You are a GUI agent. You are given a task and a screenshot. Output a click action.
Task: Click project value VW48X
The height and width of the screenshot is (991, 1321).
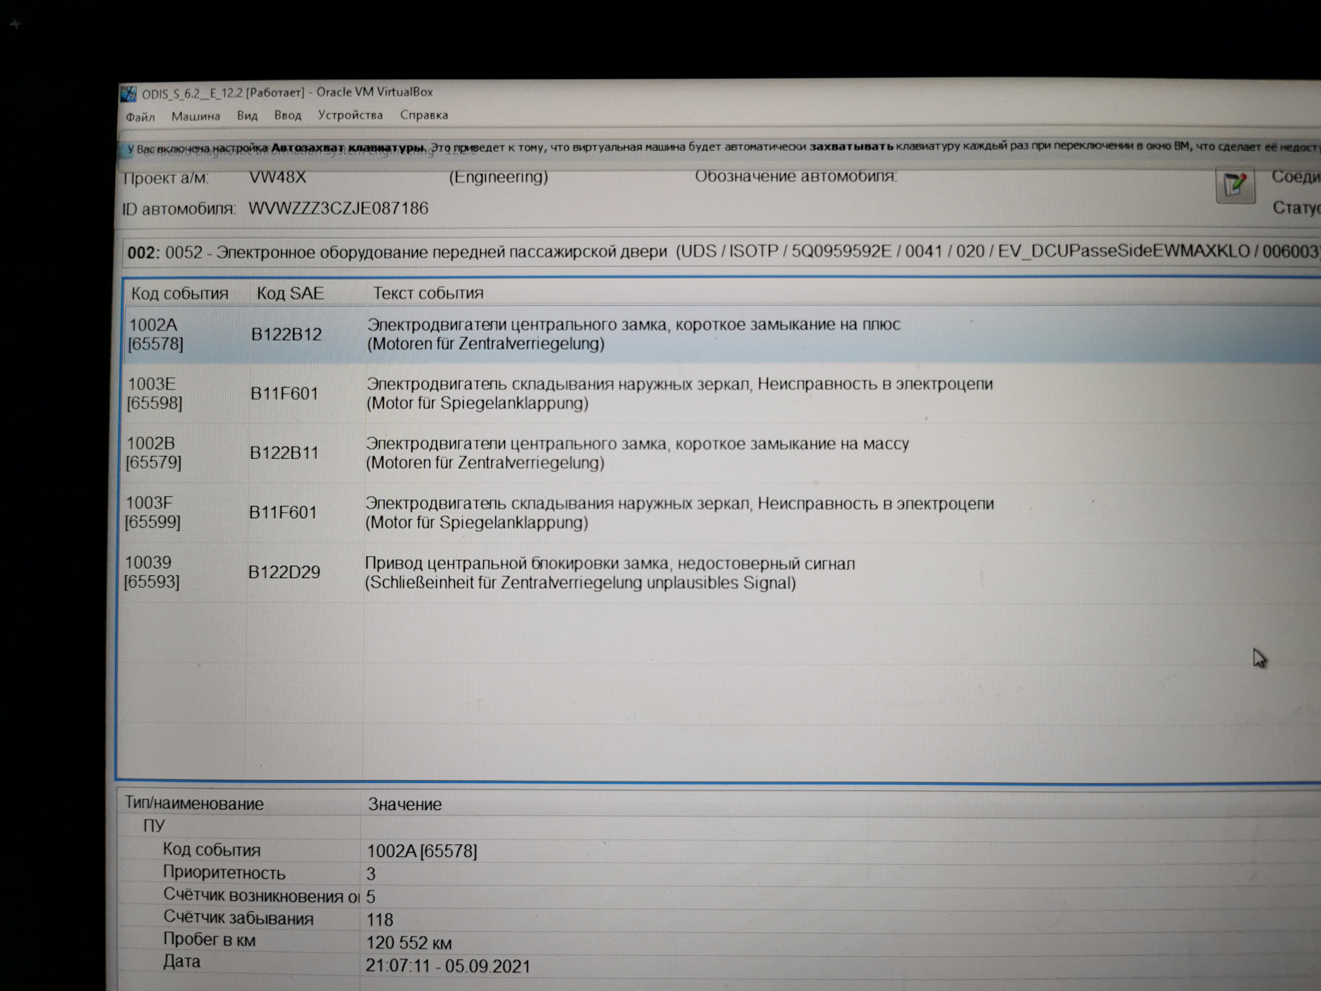pos(277,177)
